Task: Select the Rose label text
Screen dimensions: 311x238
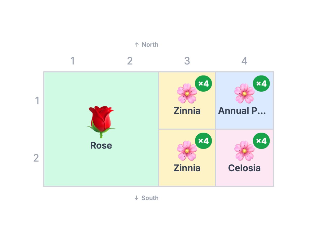Action: (101, 145)
